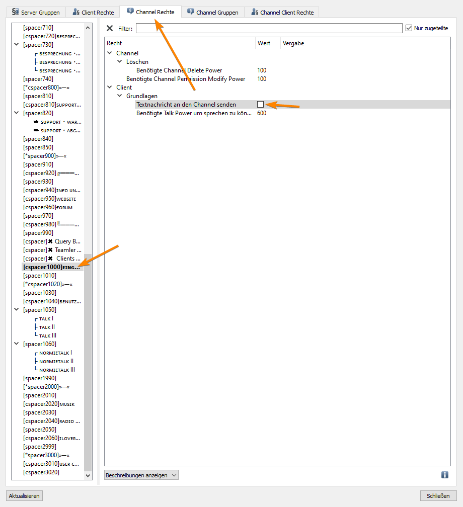Switch to the Server Gruppen tab
This screenshot has width=463, height=507.
click(x=40, y=13)
